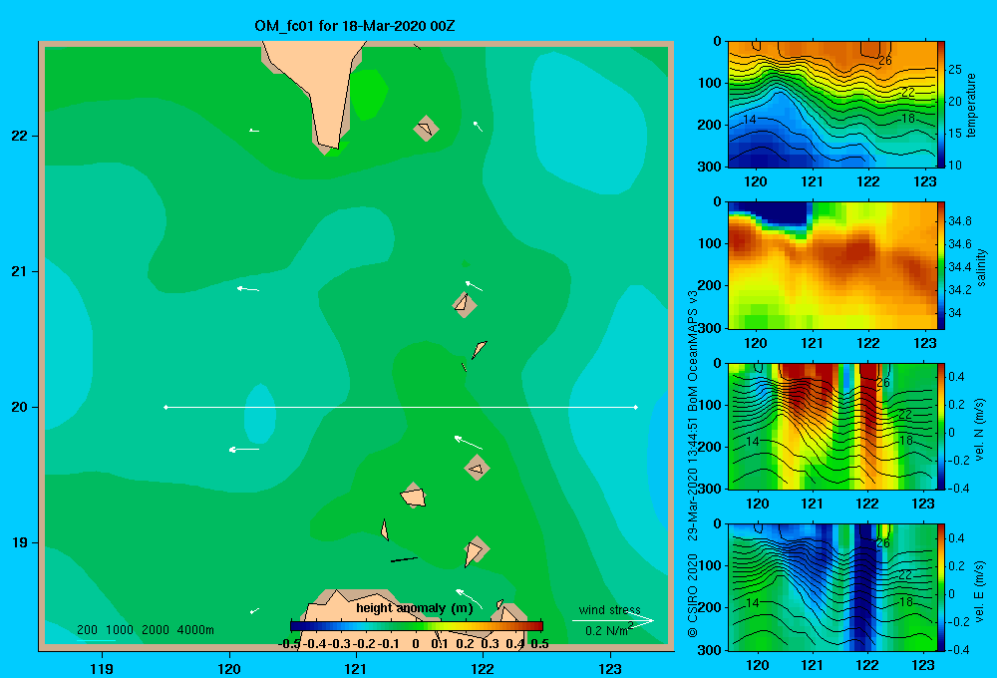The image size is (997, 678).
Task: Click the temperature color scale bar
Action: point(941,105)
